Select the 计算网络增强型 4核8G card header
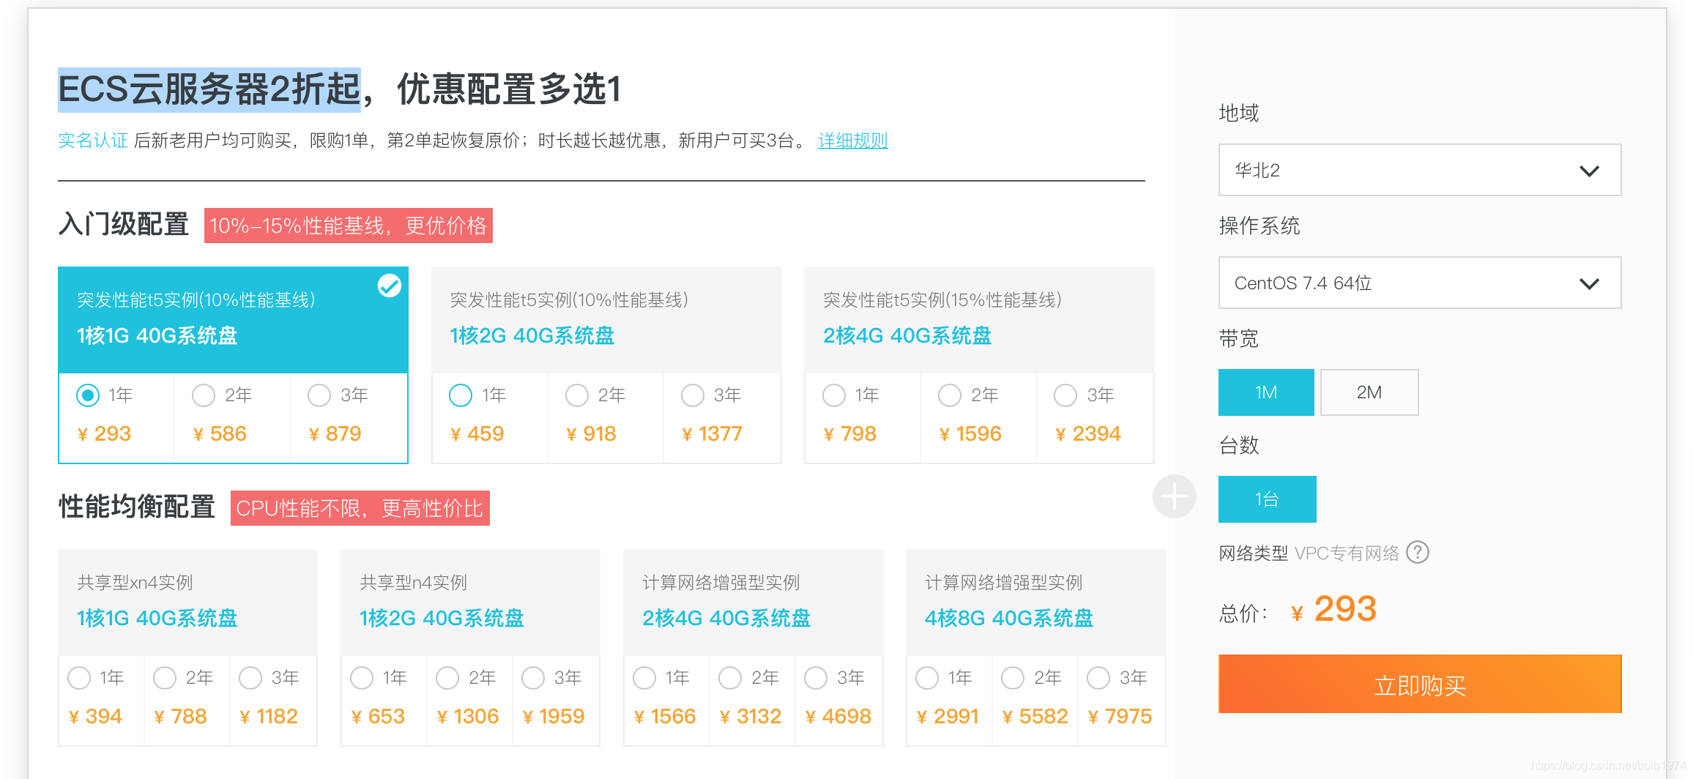The width and height of the screenshot is (1693, 779). pyautogui.click(x=1035, y=603)
